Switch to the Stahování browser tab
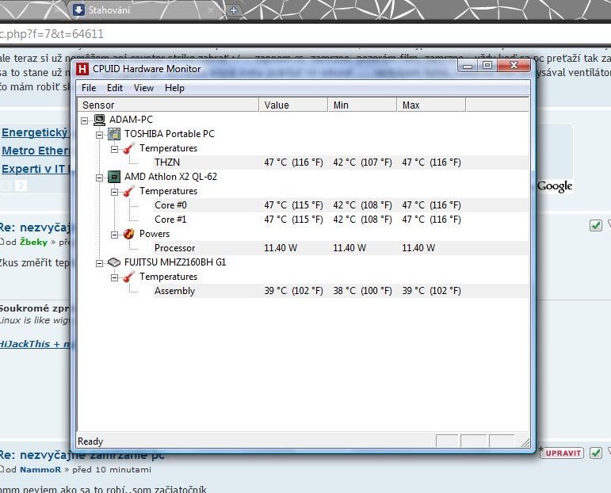611x493 pixels. point(144,10)
